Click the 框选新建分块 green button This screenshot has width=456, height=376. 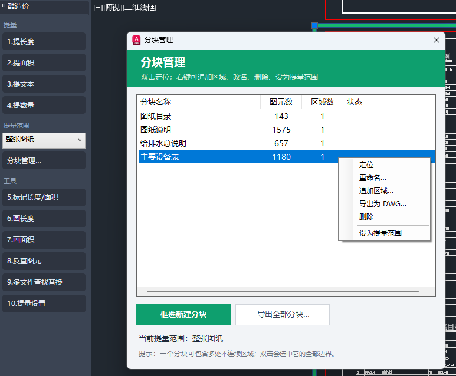click(183, 314)
